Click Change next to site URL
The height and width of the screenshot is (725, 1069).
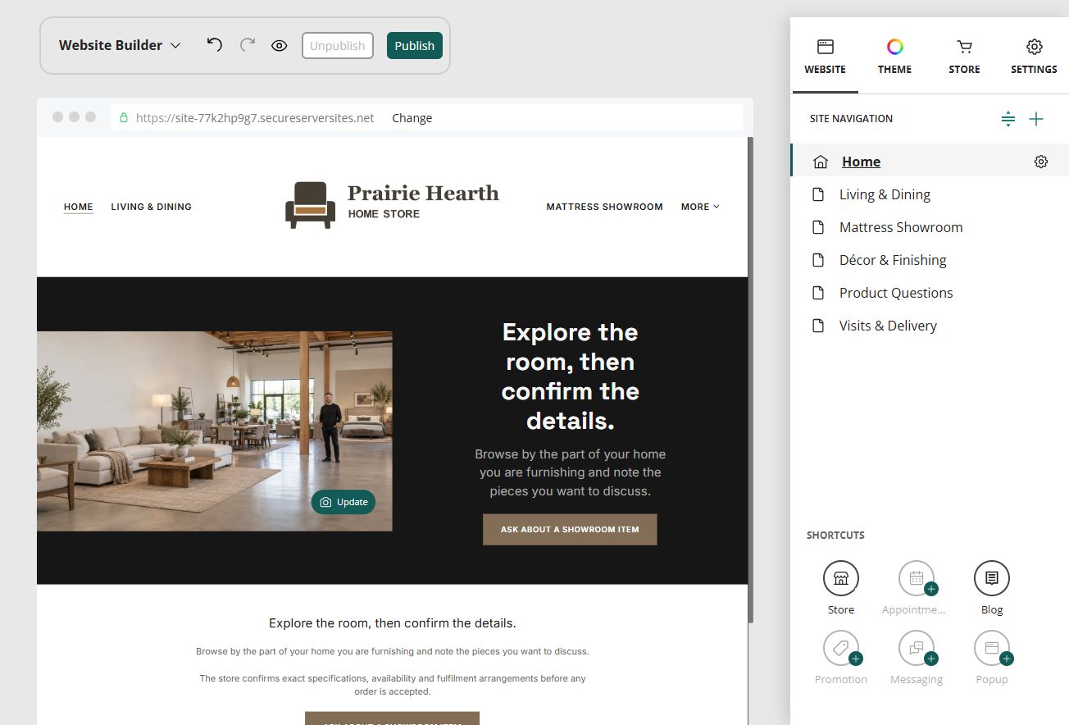(412, 118)
